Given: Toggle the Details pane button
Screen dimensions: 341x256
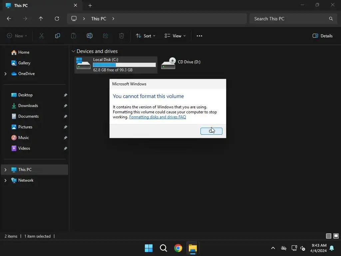Looking at the screenshot, I should [322, 36].
